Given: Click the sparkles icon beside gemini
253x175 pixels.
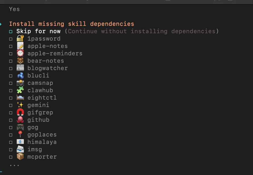Looking at the screenshot, I should click(20, 105).
